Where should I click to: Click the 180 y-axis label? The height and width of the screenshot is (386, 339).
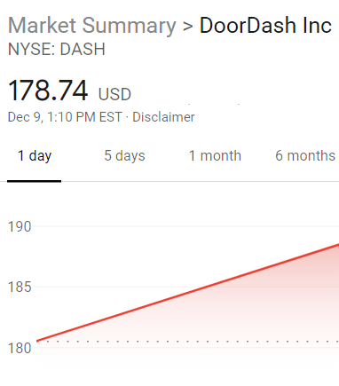pos(20,348)
